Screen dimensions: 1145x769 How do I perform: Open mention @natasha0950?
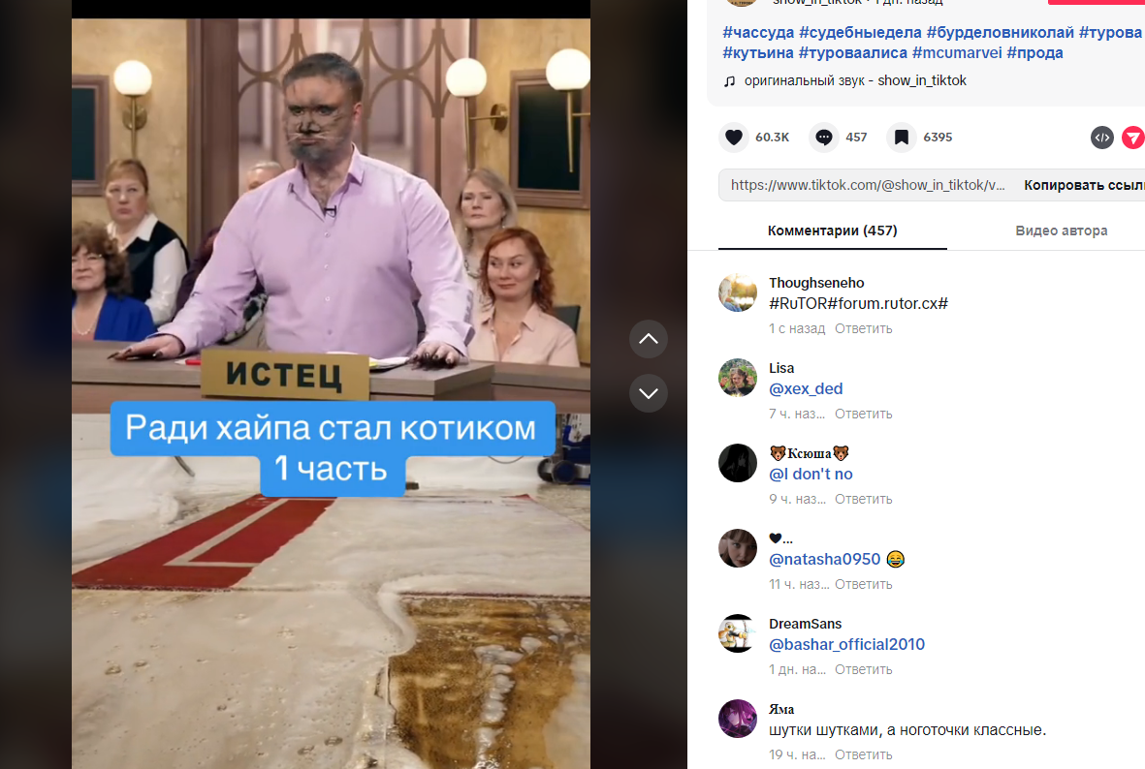click(x=824, y=560)
